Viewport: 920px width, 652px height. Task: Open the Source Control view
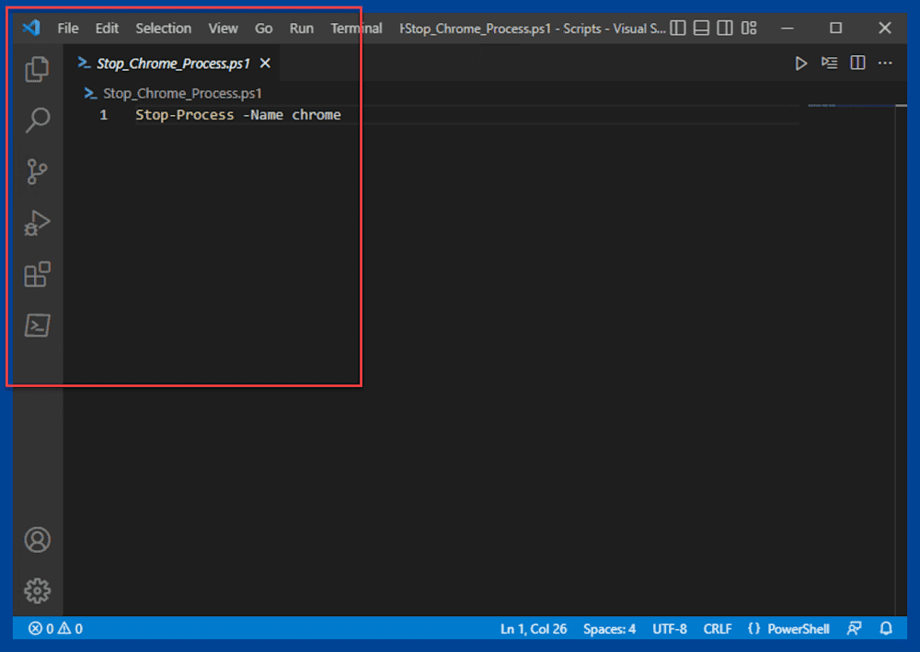tap(38, 172)
